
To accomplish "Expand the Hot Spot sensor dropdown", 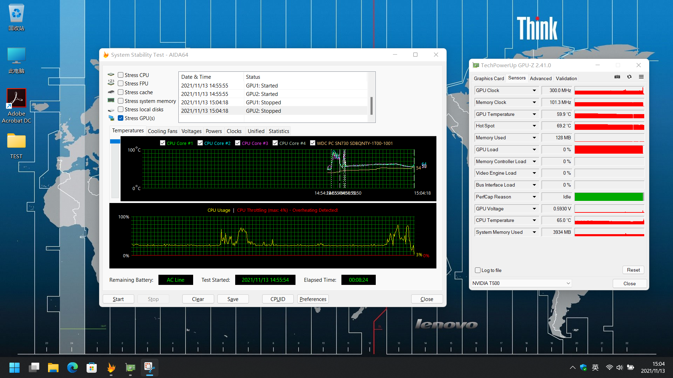I will pos(534,126).
